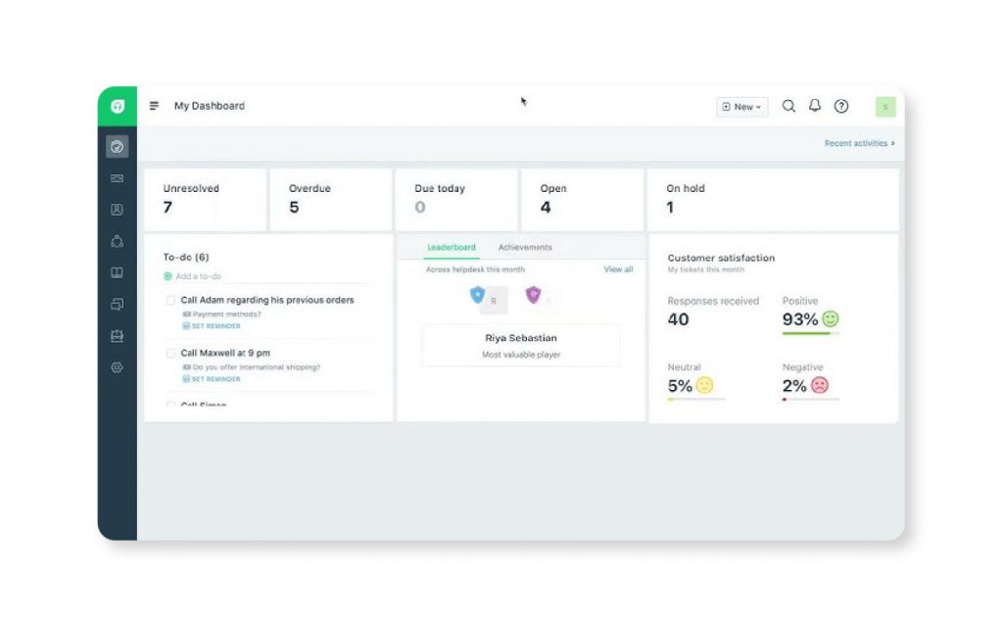Screen dimensions: 1003x627
Task: Click the View all leaderboard link
Action: tap(618, 268)
